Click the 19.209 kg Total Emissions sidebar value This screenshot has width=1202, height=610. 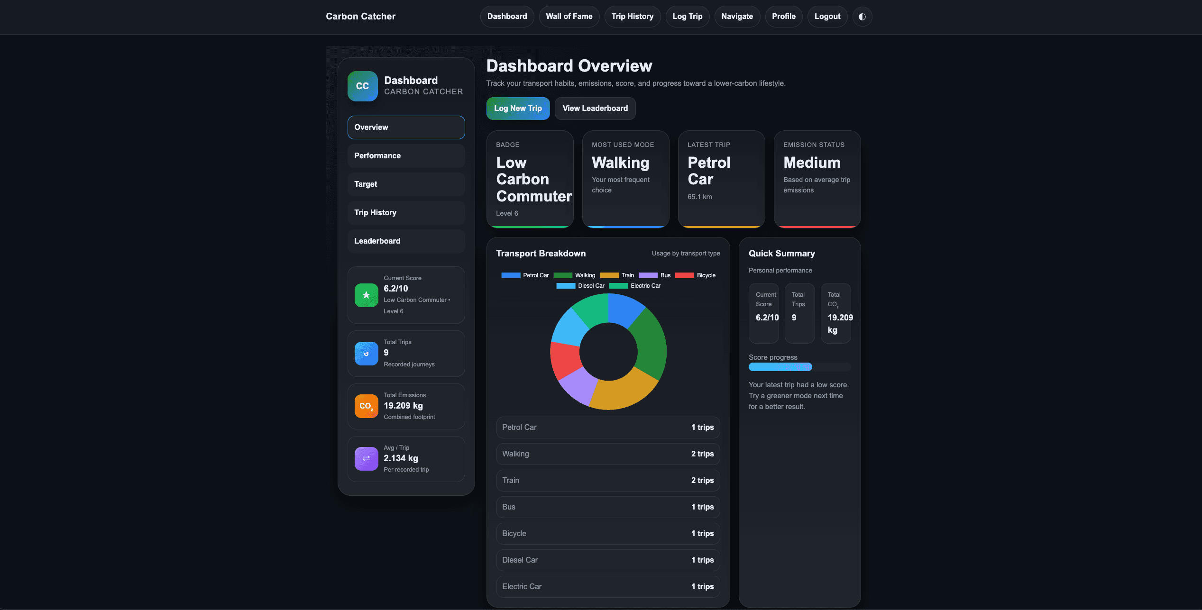pyautogui.click(x=403, y=406)
